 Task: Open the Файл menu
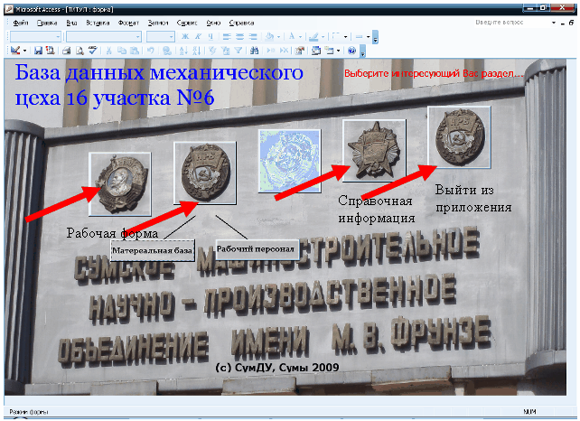pos(21,23)
